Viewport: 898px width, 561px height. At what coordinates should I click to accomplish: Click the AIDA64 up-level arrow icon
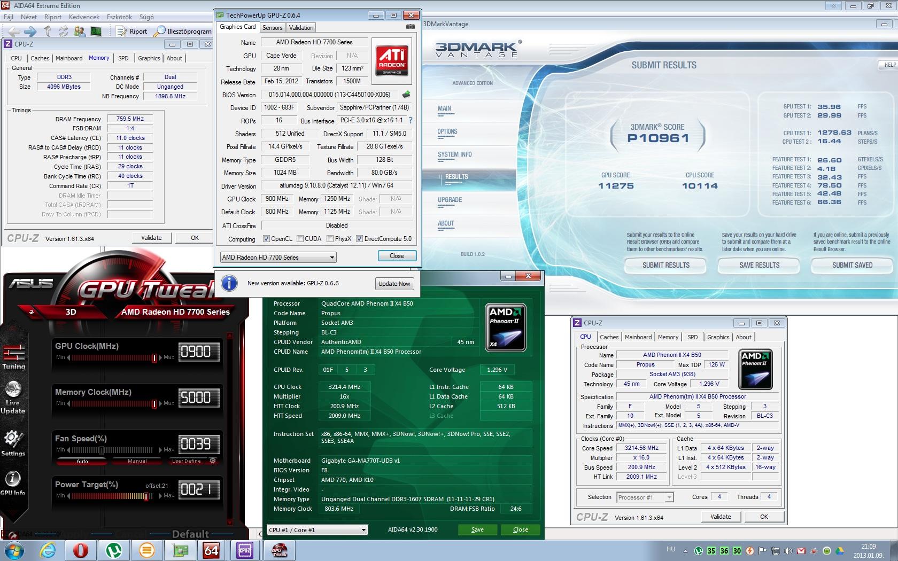pyautogui.click(x=48, y=32)
